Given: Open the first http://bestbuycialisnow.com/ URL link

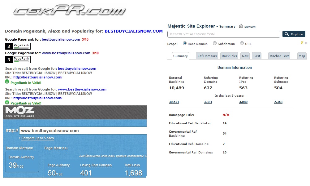Looking at the screenshot, I should pos(38,77).
